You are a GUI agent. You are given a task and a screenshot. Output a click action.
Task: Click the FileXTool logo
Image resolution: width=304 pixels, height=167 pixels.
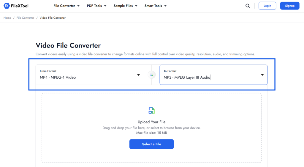(16, 6)
